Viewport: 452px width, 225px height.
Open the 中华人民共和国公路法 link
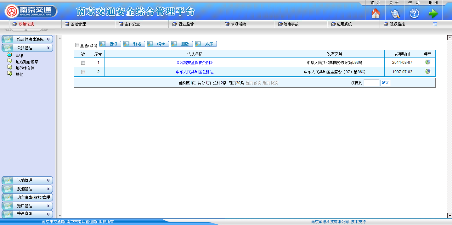(195, 72)
